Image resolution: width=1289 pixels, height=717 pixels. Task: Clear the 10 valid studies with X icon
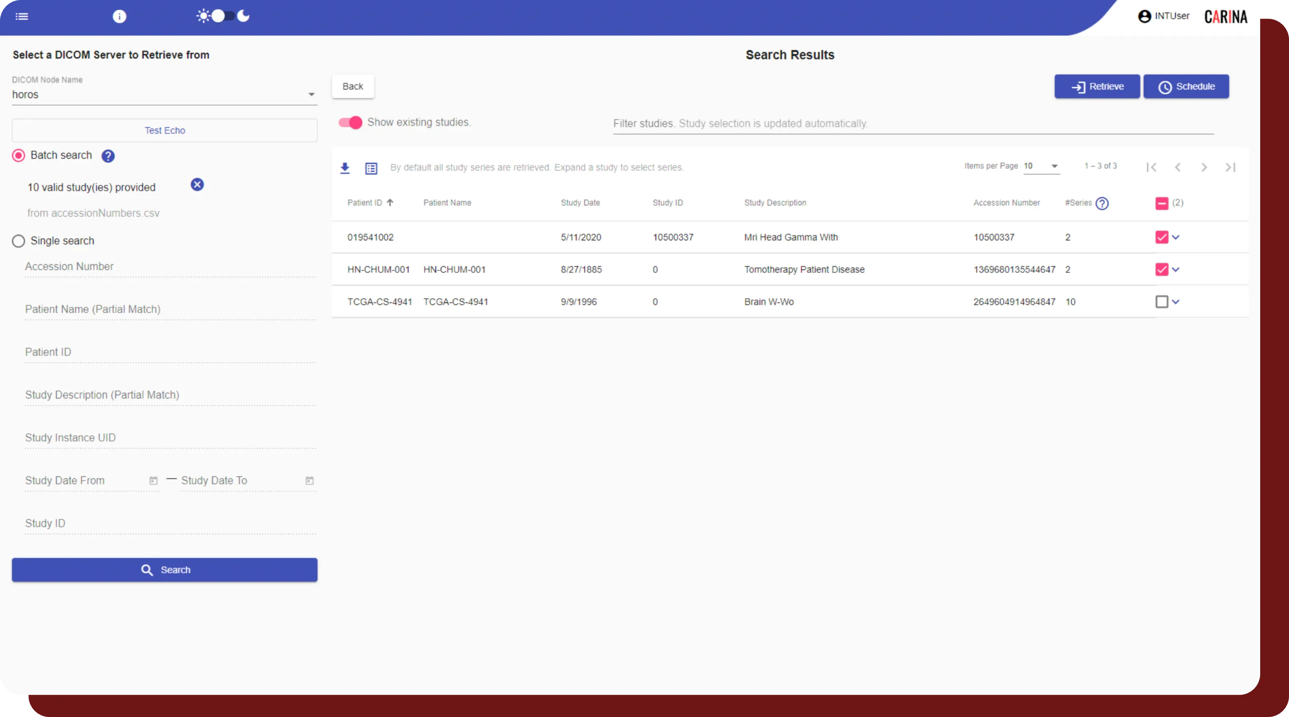point(197,185)
